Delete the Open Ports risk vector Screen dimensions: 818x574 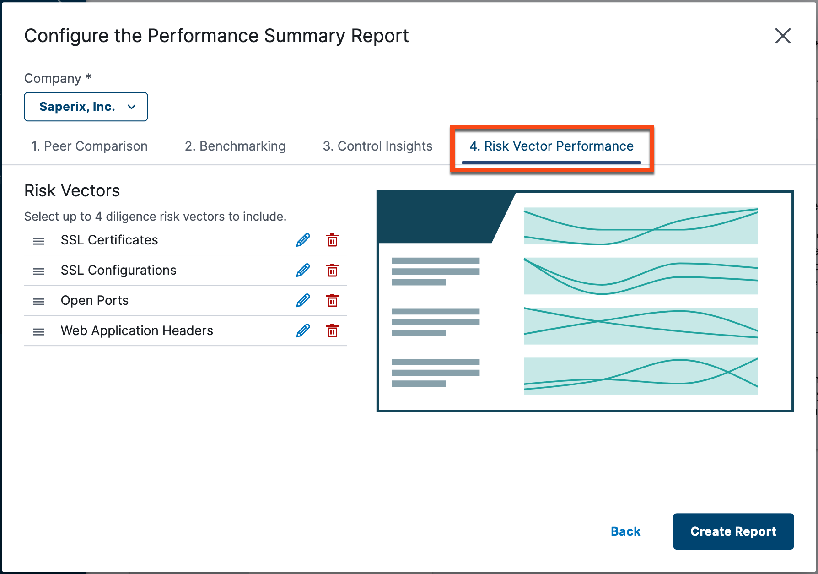(x=333, y=301)
